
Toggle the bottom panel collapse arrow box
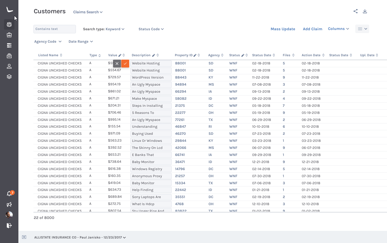(x=24, y=237)
